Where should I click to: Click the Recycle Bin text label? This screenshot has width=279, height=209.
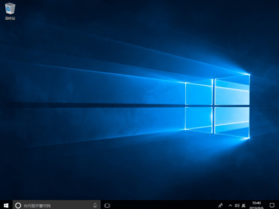[10, 18]
